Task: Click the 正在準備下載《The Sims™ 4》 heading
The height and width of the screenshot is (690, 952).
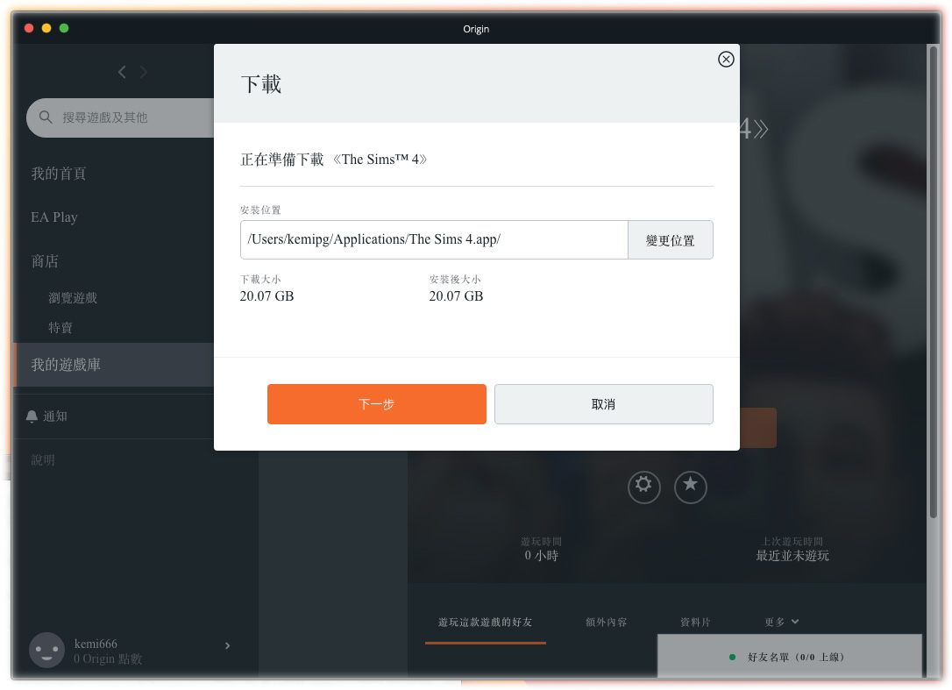Action: pyautogui.click(x=334, y=160)
